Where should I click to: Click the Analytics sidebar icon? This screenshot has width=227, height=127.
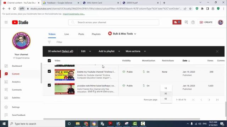(6, 82)
